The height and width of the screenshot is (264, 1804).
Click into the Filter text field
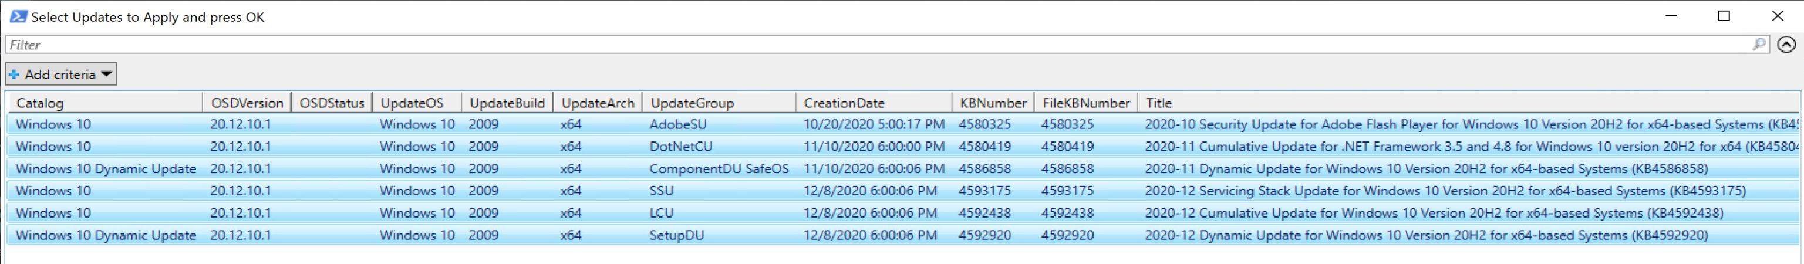coord(882,44)
